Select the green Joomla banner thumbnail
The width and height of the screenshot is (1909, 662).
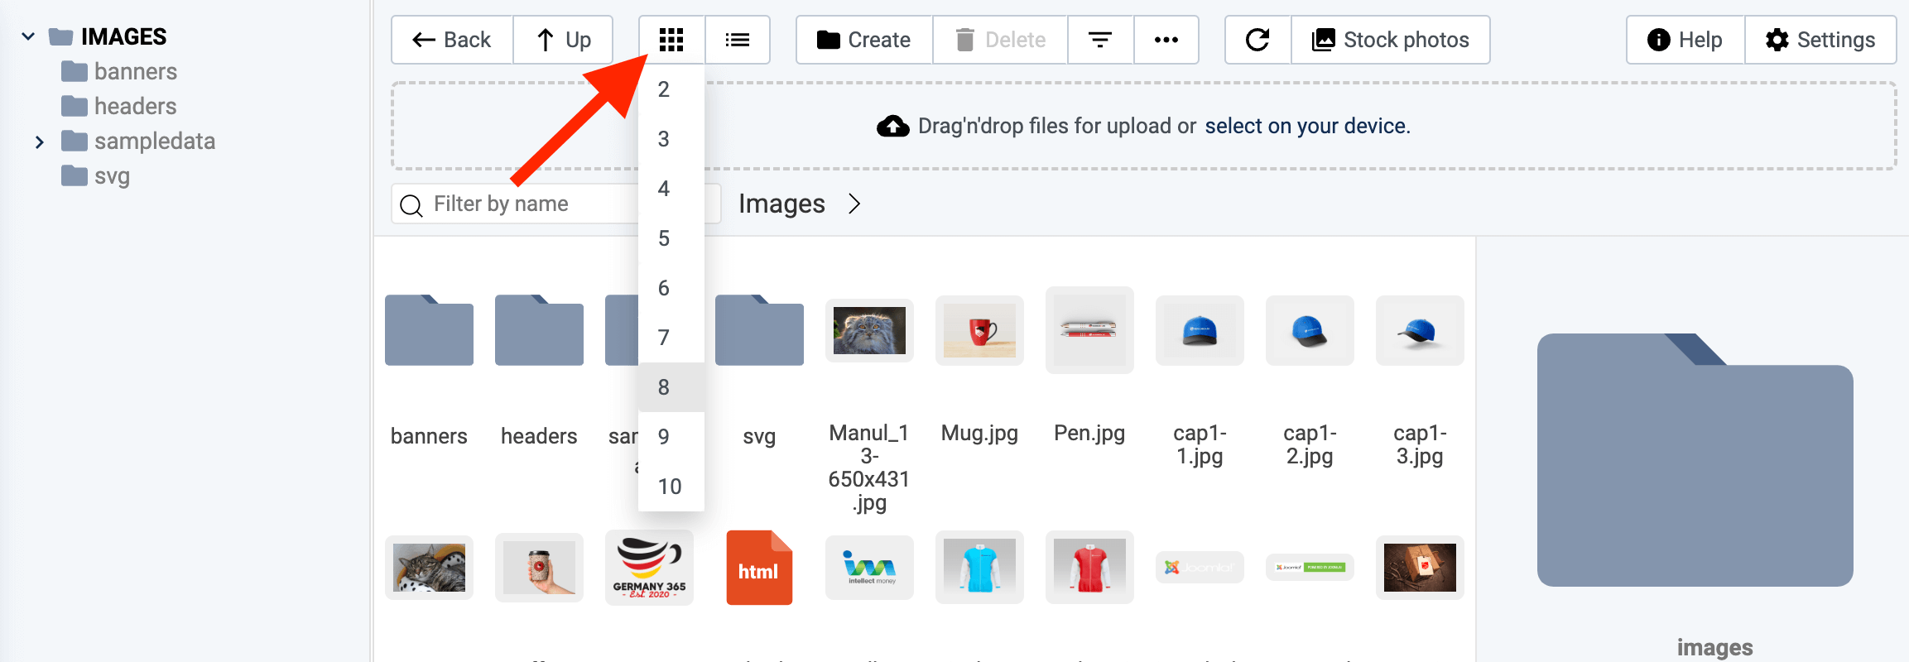click(1310, 568)
